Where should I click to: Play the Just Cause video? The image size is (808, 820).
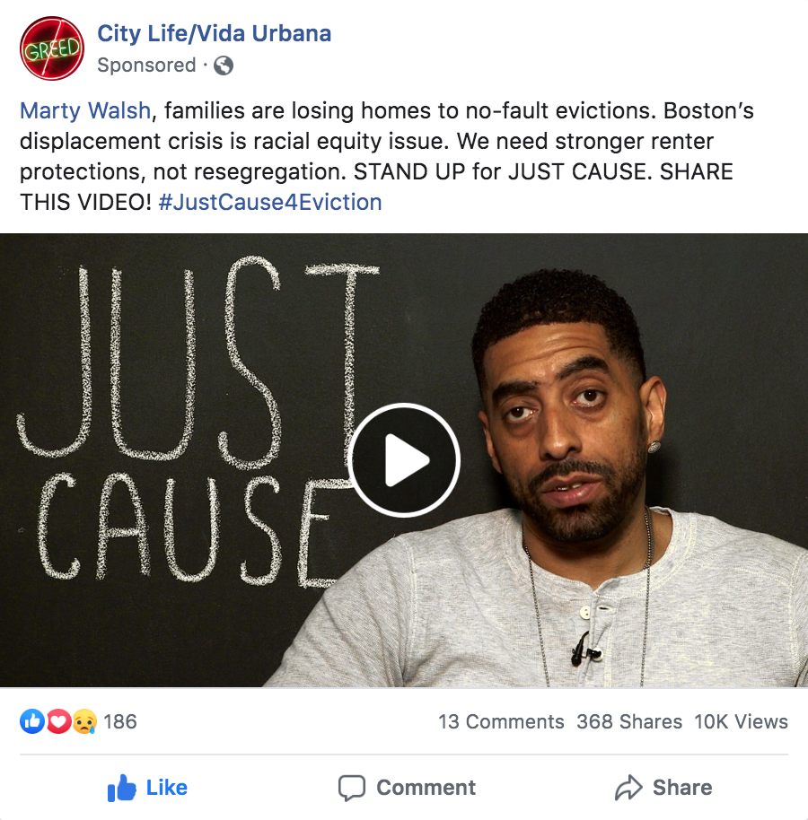click(403, 460)
